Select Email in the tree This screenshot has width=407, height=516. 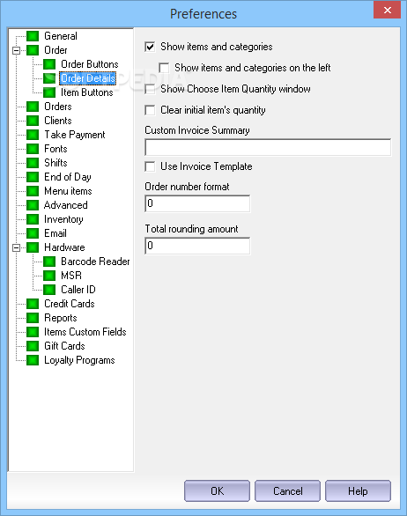[x=55, y=233]
